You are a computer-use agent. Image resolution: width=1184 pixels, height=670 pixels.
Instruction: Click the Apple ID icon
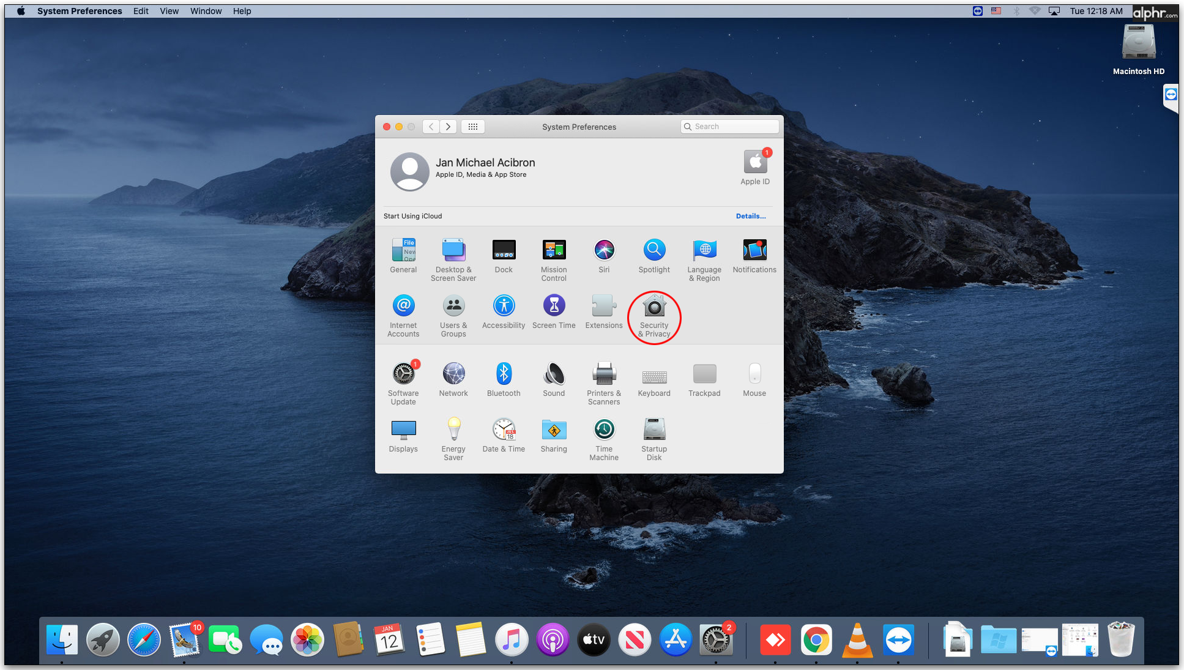tap(755, 163)
